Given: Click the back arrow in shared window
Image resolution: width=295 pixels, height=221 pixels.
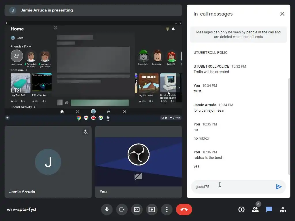Looking at the screenshot, I should point(6,23).
